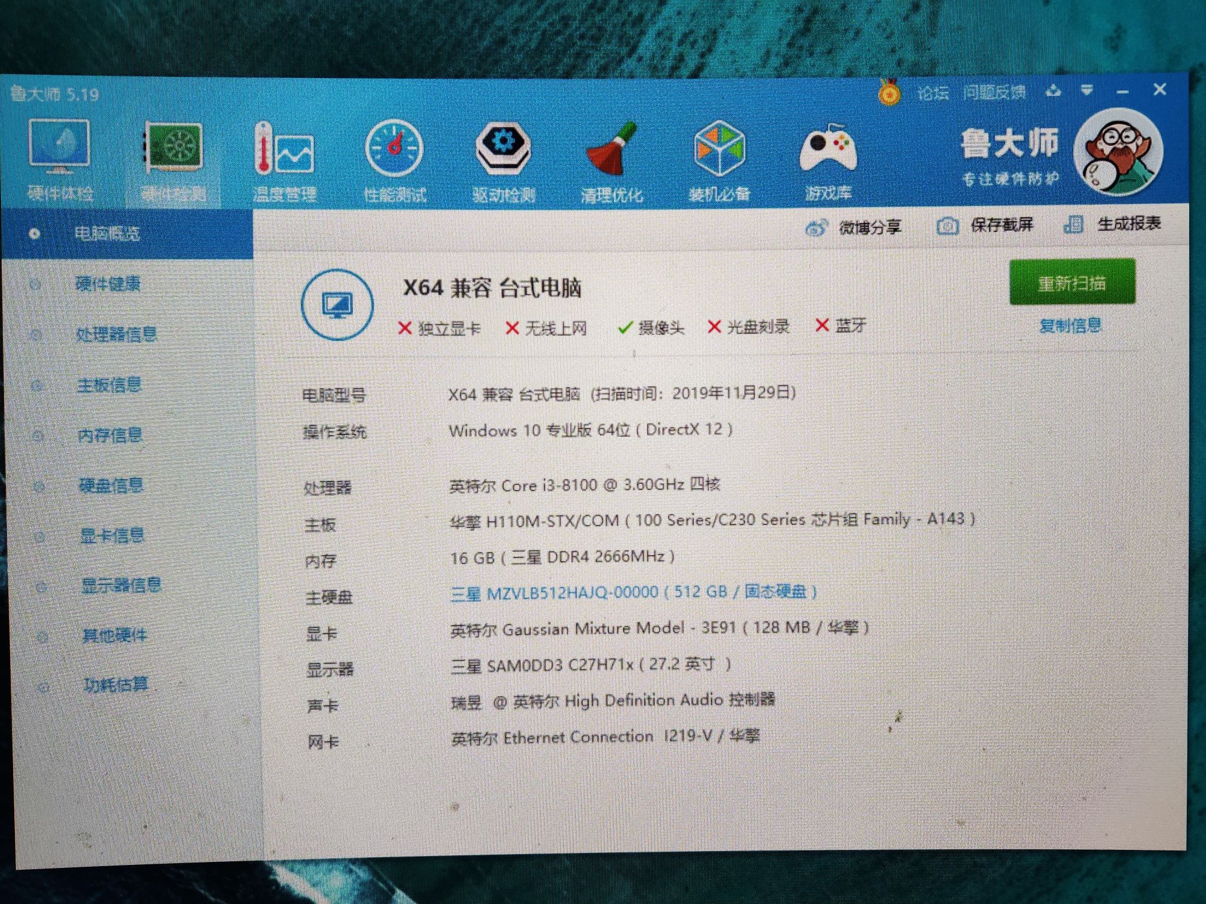The height and width of the screenshot is (904, 1206).
Task: Click the 华擎 H110M-STX/COM motherboard text
Action: 712,519
